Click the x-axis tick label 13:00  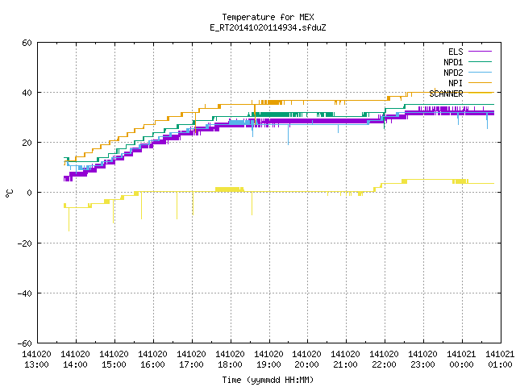click(36, 364)
